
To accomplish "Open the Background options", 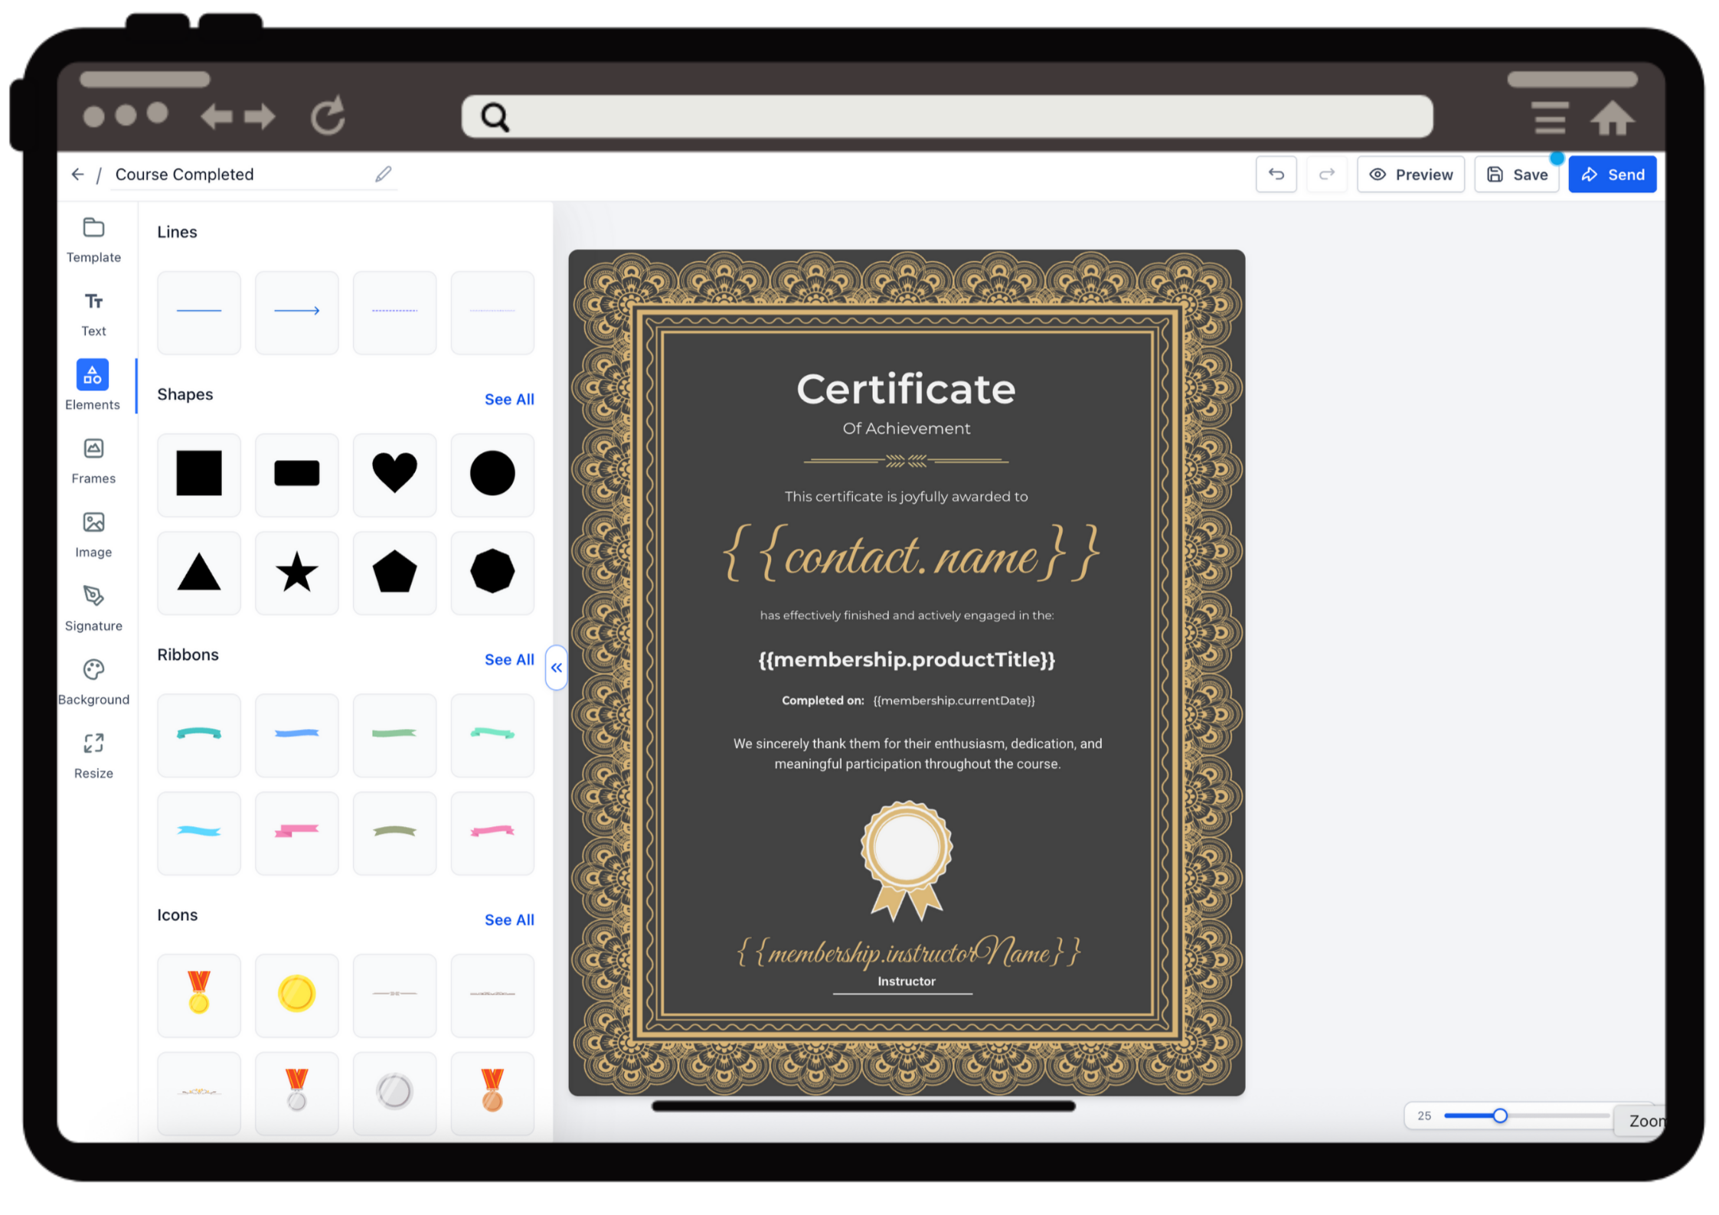I will point(93,682).
